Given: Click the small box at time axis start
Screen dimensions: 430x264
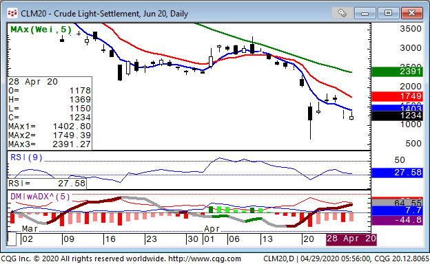Looking at the screenshot, I should tap(12, 239).
